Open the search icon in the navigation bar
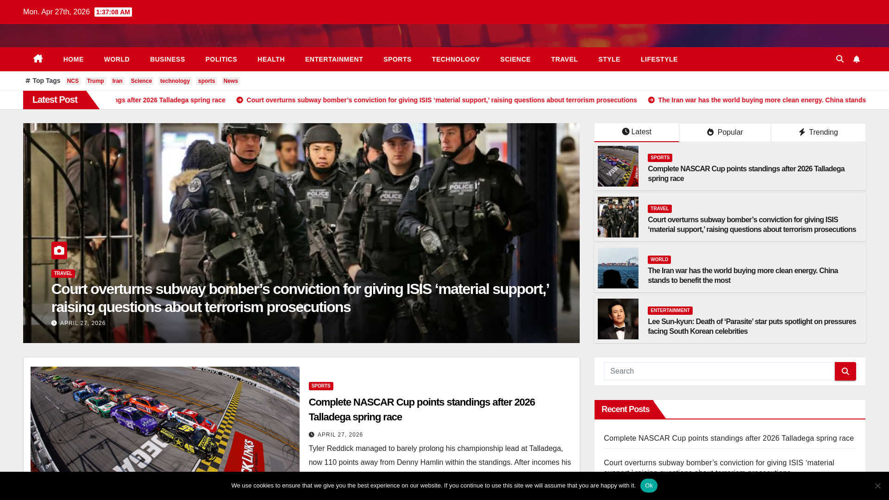Image resolution: width=889 pixels, height=500 pixels. click(840, 59)
